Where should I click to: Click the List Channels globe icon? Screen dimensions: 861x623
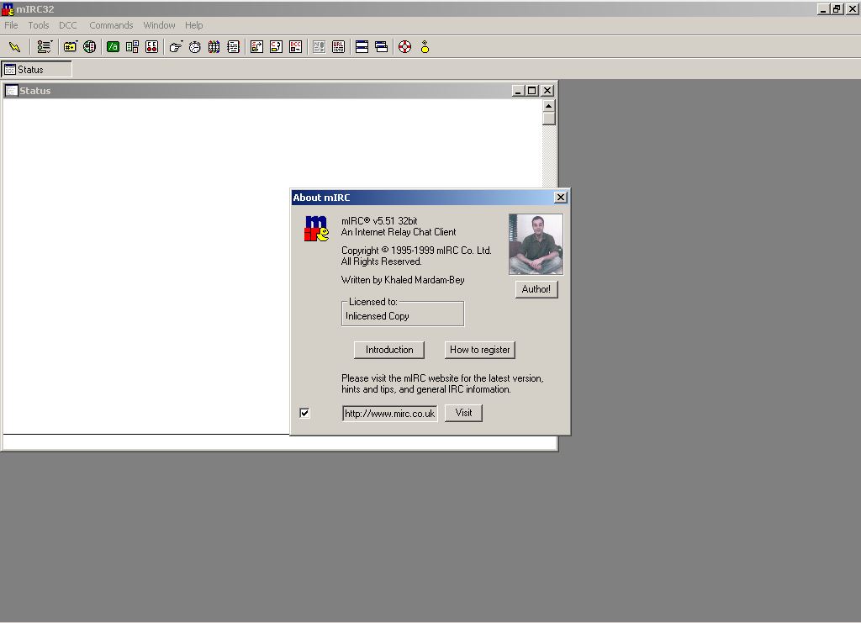[89, 47]
